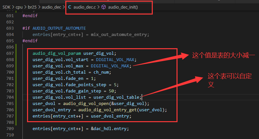This screenshot has height=139, width=259.
Task: Click vol_start on line 698
Action: tap(77, 60)
